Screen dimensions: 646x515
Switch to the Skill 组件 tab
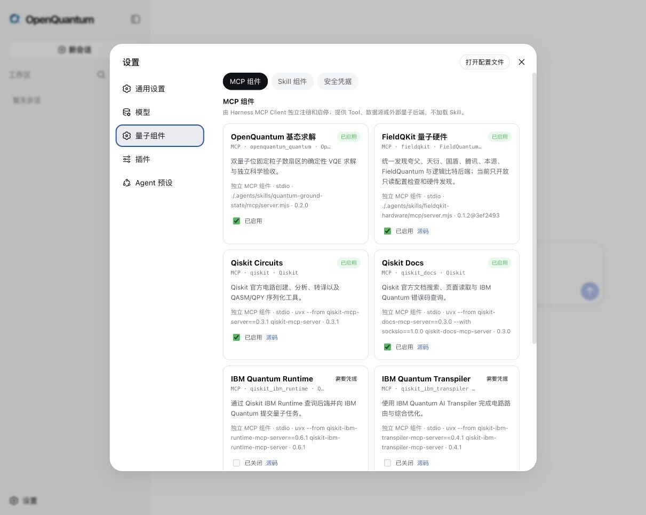click(x=292, y=81)
